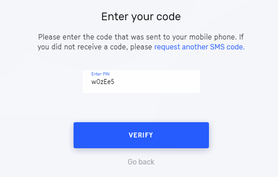Activate the white PIN entry box
This screenshot has height=177, width=278.
pos(141,81)
